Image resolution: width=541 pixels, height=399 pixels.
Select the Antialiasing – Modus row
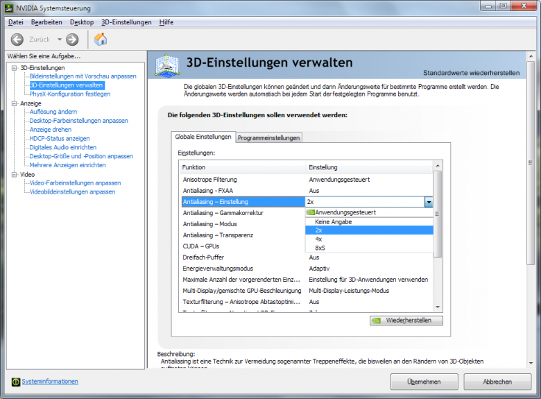click(x=243, y=224)
